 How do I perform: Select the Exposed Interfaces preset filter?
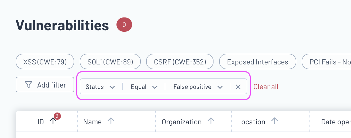pos(258,62)
